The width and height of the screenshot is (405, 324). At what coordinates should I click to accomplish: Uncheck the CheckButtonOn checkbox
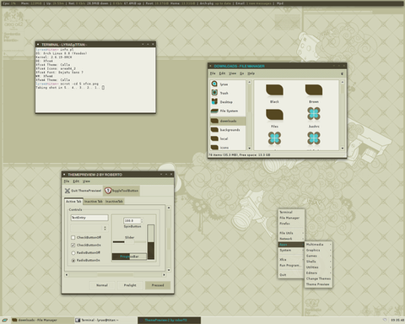[73, 245]
